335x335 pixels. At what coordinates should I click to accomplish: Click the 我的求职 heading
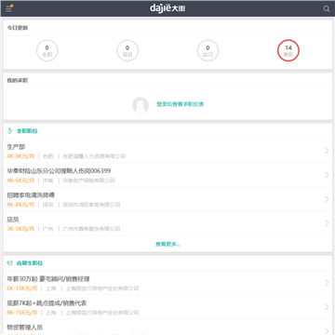coord(18,81)
